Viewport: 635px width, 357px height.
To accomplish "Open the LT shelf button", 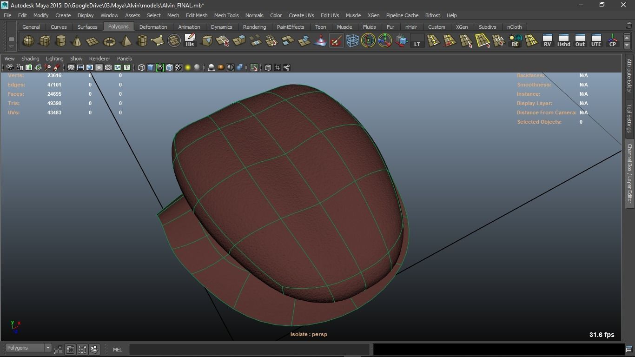I will point(417,41).
